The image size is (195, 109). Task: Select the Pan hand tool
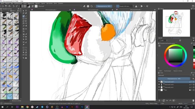pyautogui.click(x=26, y=58)
